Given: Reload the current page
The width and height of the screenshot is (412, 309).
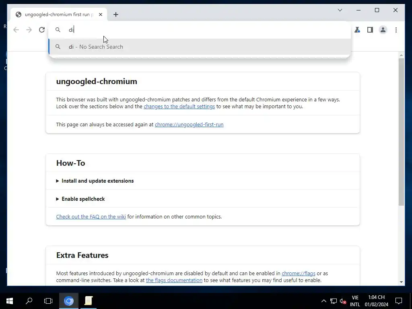Looking at the screenshot, I should pos(42,30).
